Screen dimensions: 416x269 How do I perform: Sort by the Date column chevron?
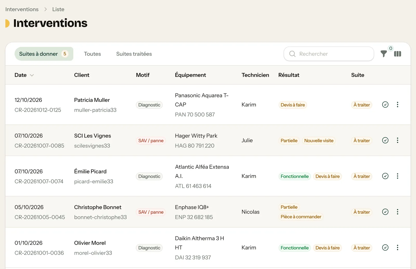pos(32,75)
